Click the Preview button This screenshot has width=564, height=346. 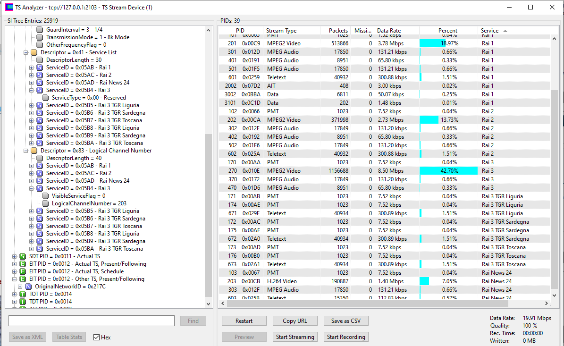tap(244, 337)
